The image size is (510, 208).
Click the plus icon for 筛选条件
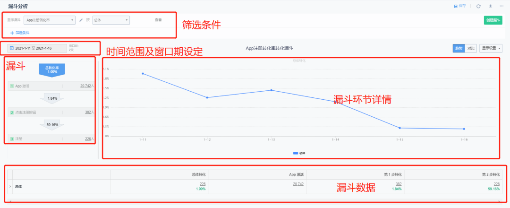(12, 33)
